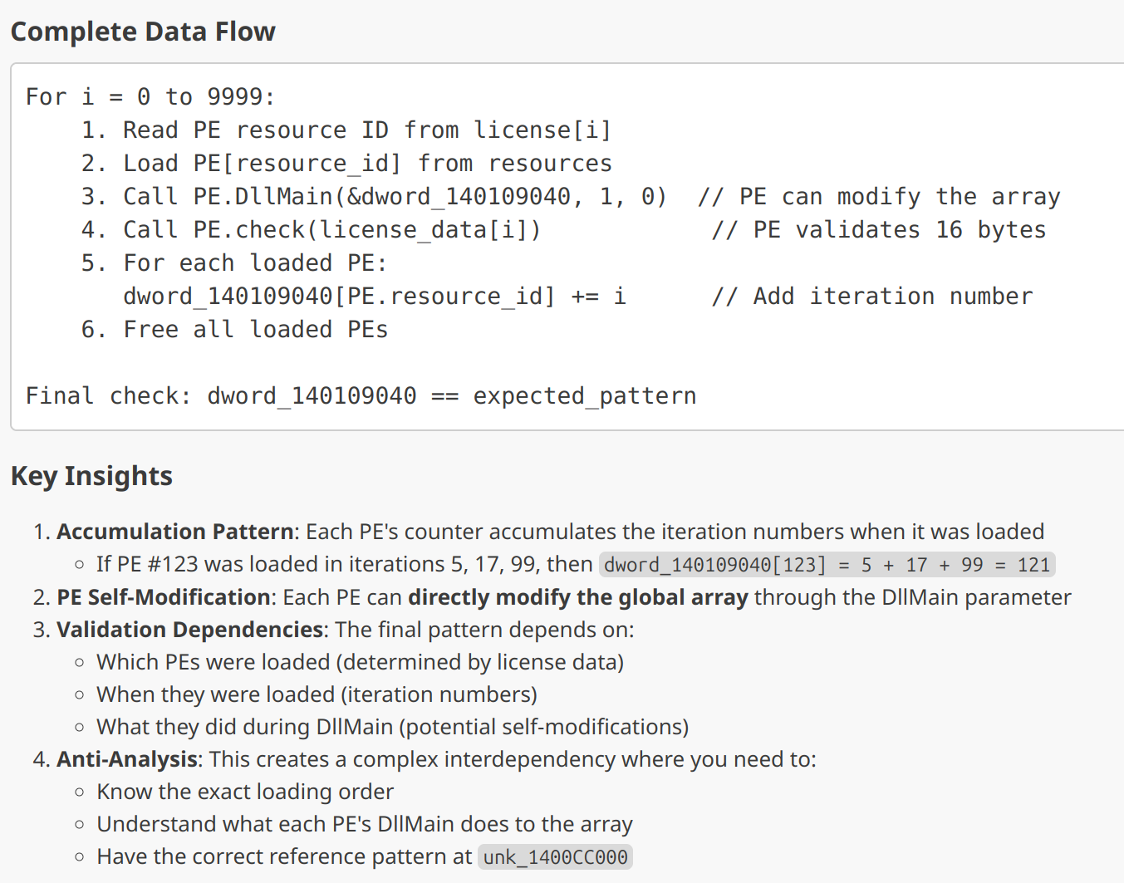
Task: Click the "For i = 0 to 9999:" code line
Action: click(150, 97)
